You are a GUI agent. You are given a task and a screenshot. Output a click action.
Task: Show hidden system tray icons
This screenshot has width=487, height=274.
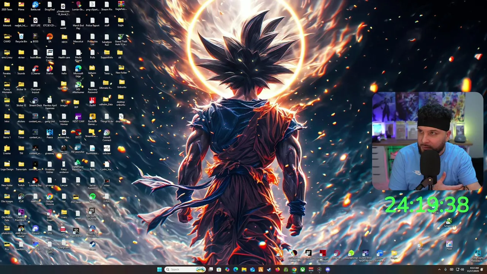[439, 269]
